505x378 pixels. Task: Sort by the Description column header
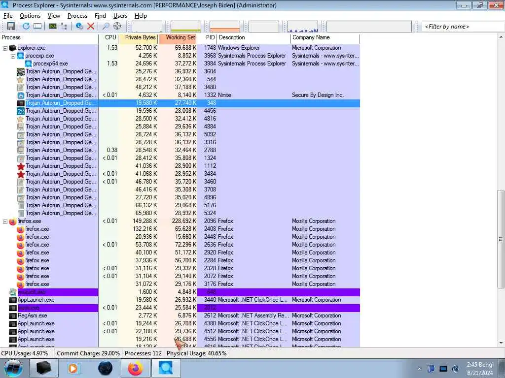point(254,37)
